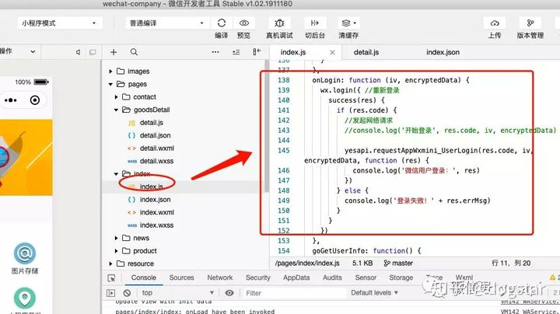This screenshot has width=560, height=314.
Task: Hide the file tree panel icon
Action: pos(257,52)
